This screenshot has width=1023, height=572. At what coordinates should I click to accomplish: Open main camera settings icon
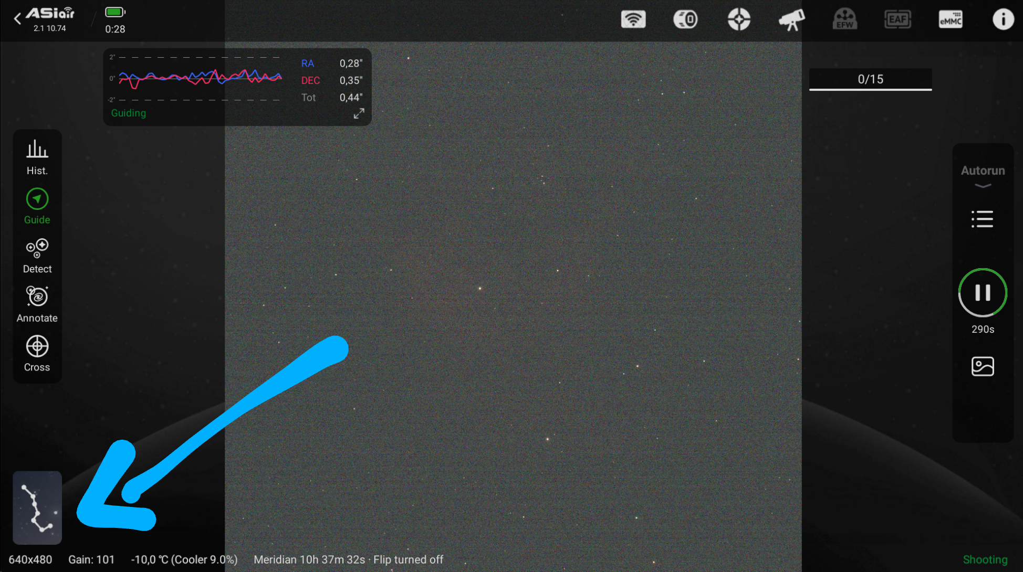(x=685, y=20)
